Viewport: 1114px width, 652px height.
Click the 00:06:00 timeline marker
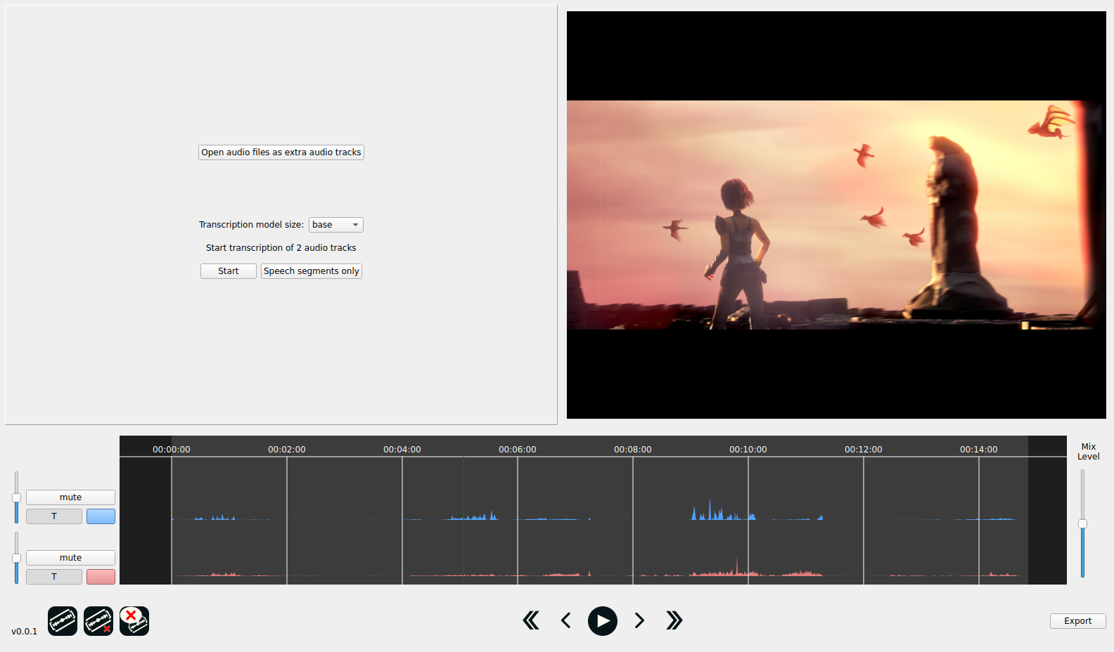(518, 450)
